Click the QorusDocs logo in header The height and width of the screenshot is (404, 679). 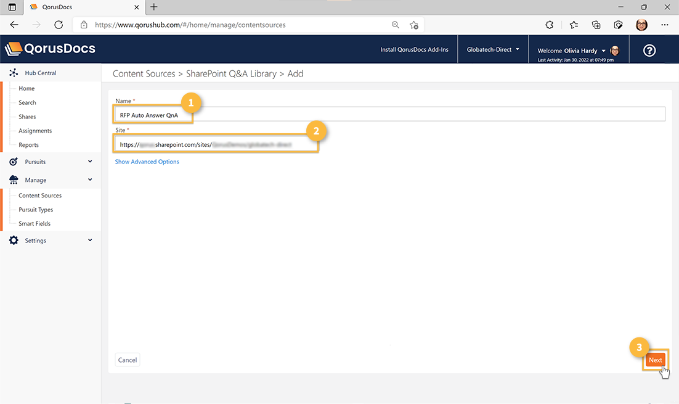[51, 49]
